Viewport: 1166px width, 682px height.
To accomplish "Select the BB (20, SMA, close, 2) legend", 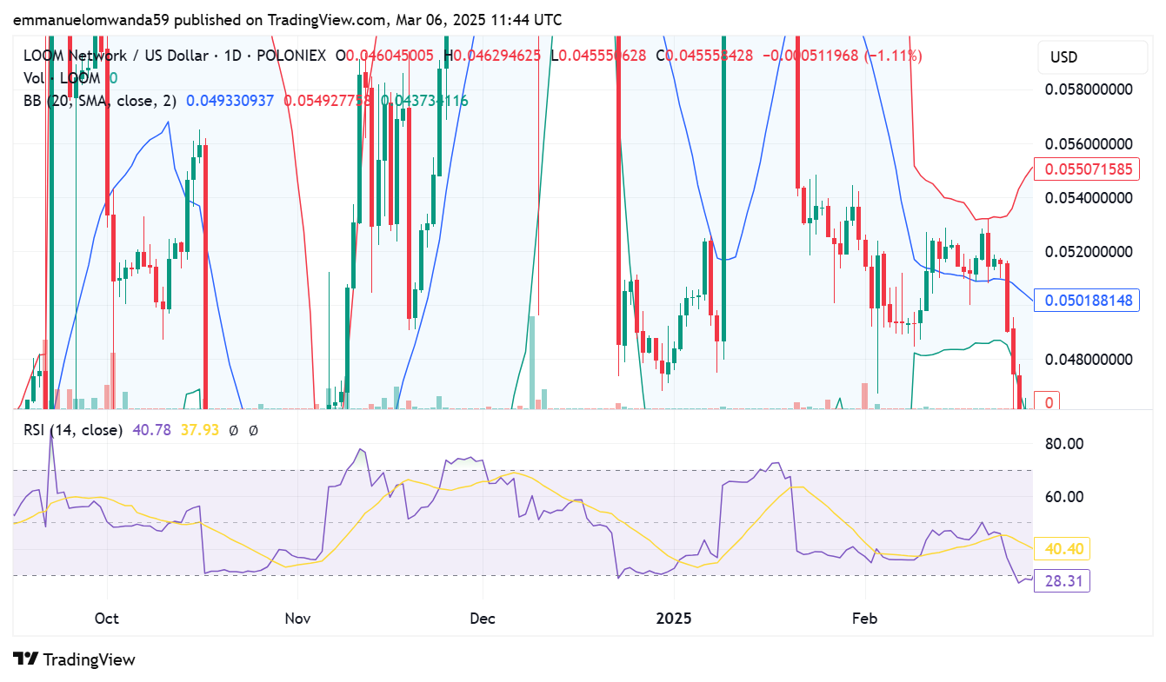I will click(x=100, y=101).
